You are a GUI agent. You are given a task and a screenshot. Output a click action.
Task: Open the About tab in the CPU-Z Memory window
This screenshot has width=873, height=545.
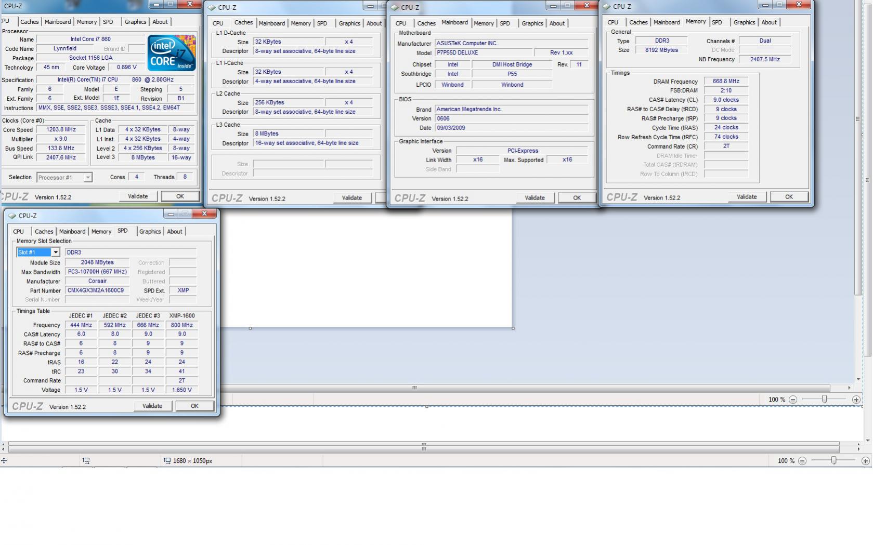coord(769,22)
